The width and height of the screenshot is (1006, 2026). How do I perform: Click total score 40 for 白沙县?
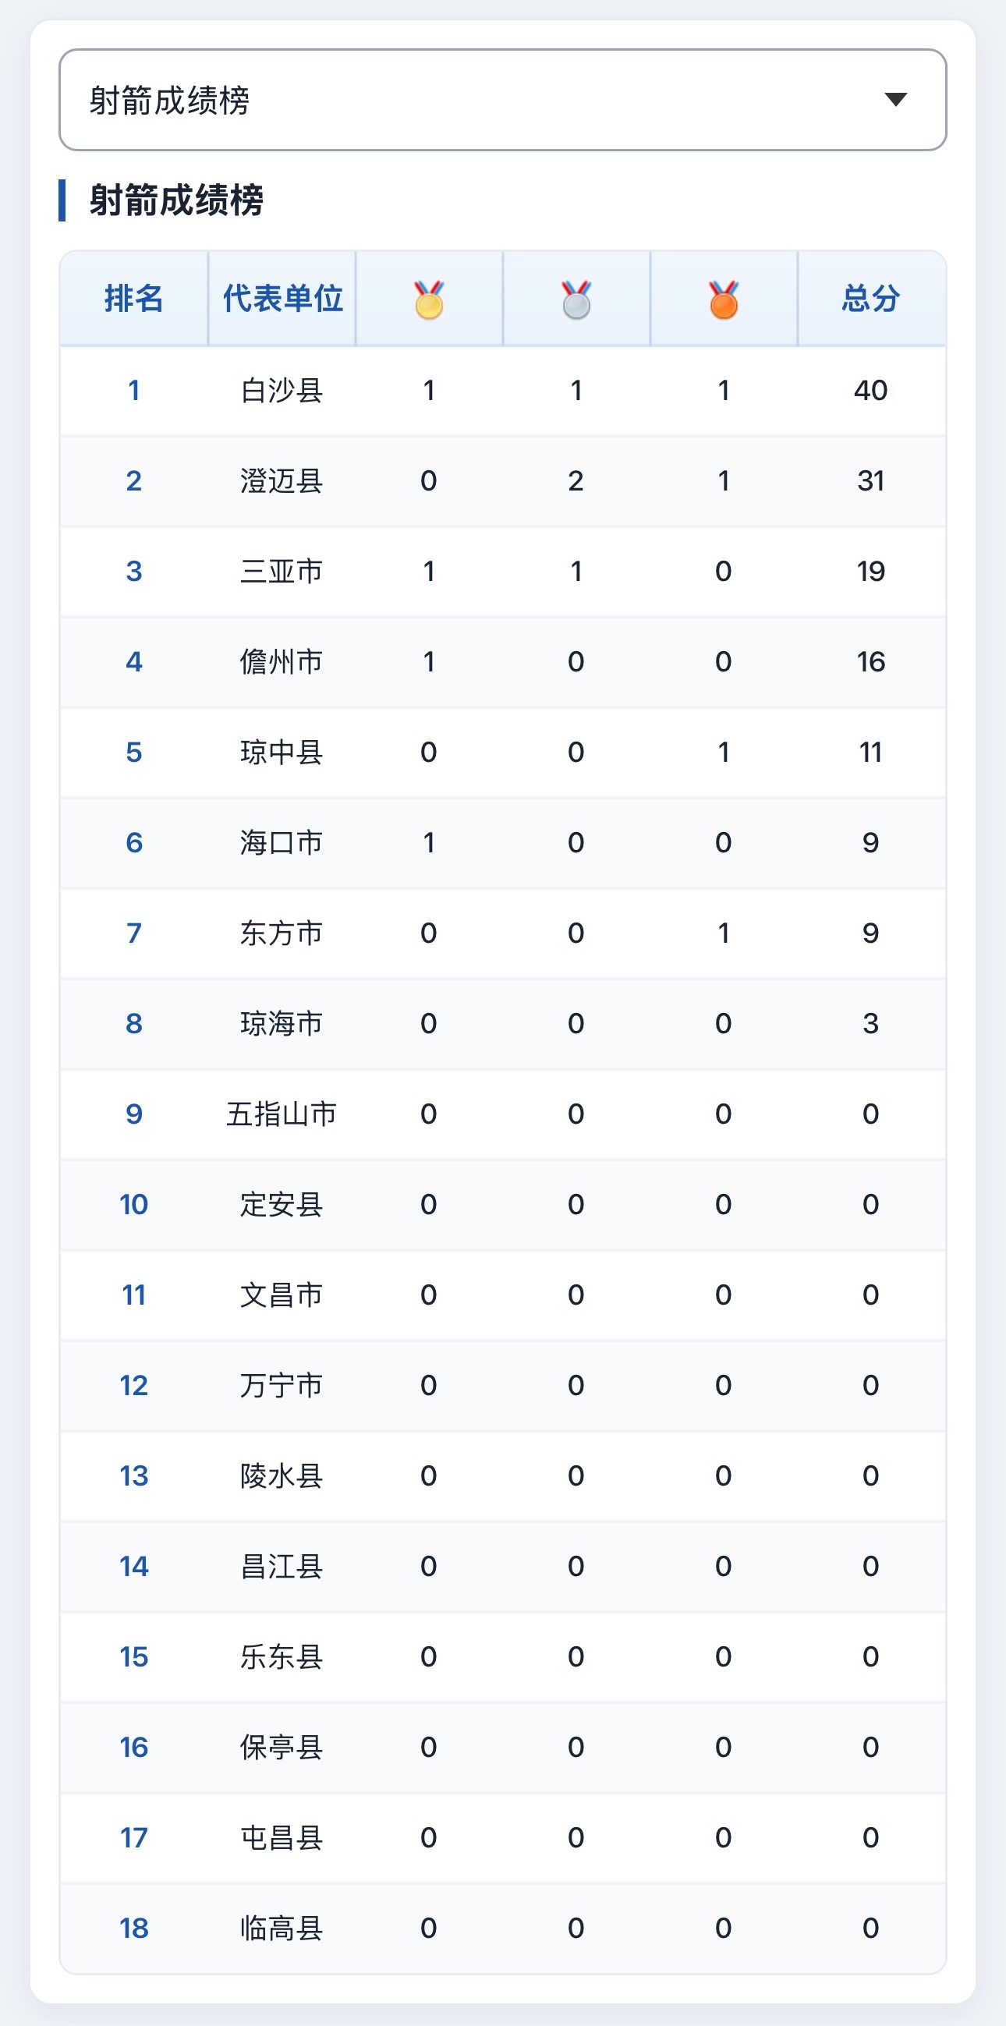point(871,390)
